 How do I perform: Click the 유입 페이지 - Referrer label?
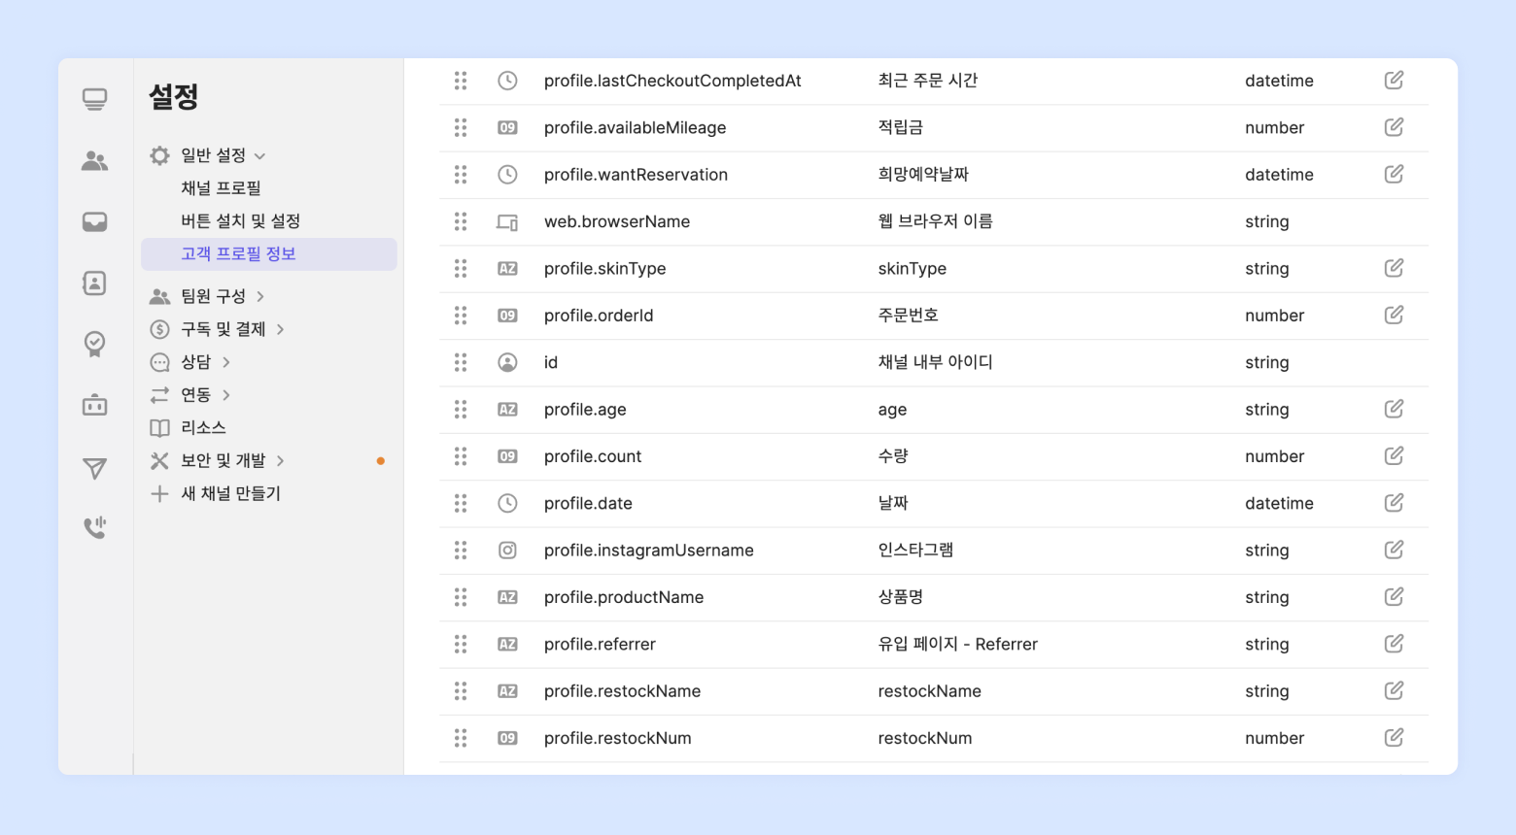[x=957, y=644]
